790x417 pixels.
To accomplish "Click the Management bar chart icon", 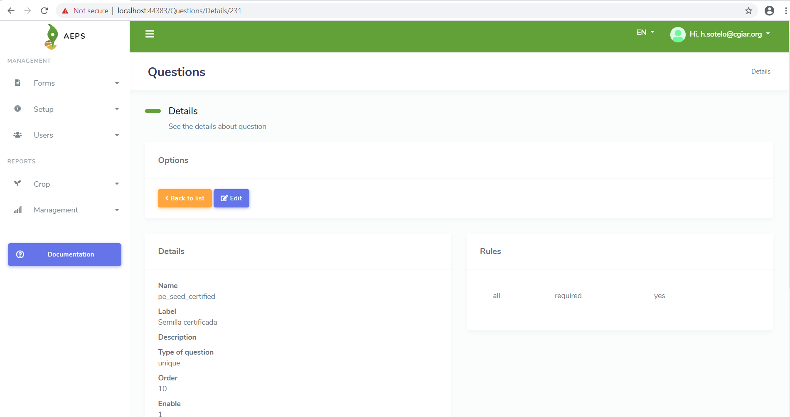I will [17, 210].
